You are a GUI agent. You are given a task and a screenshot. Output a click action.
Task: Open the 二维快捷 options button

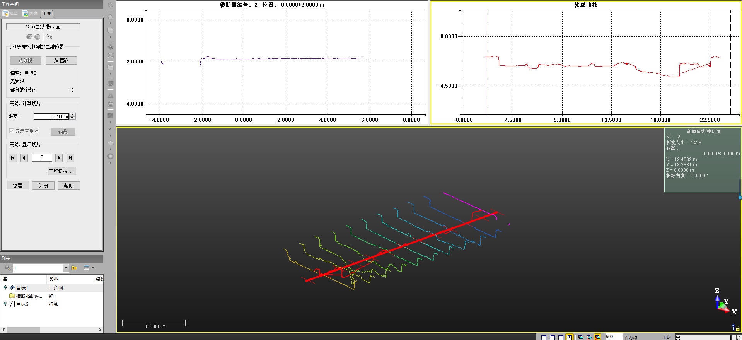pos(62,171)
